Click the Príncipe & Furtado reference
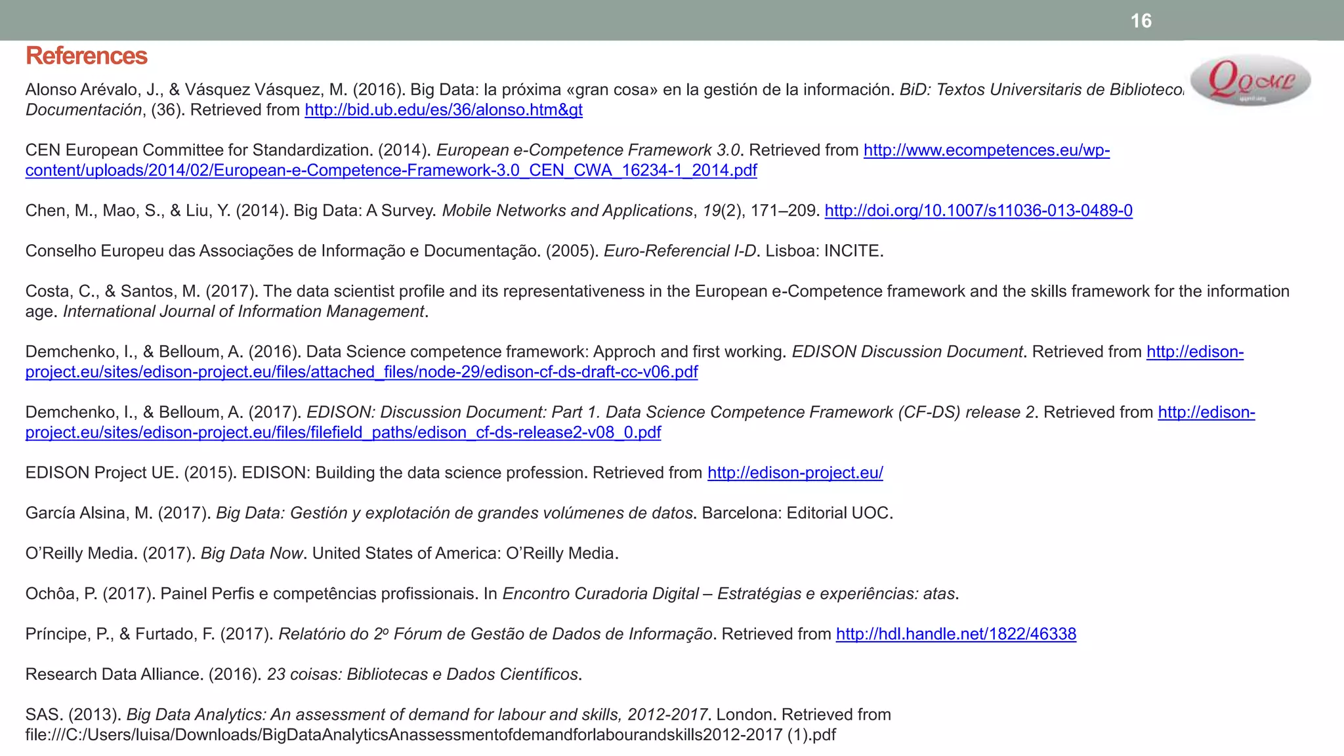The image size is (1344, 756). click(551, 634)
